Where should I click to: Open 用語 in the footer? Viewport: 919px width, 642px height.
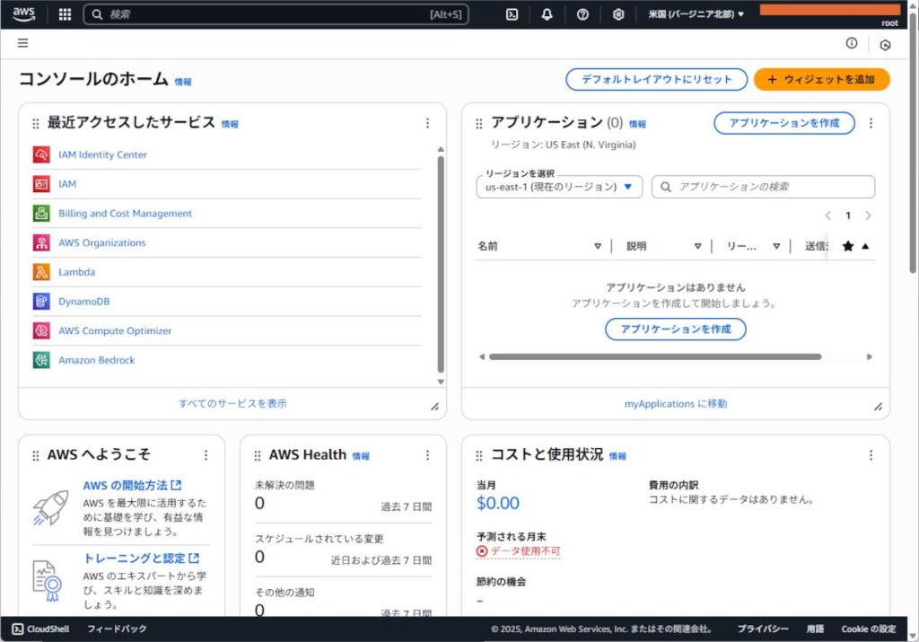click(815, 629)
